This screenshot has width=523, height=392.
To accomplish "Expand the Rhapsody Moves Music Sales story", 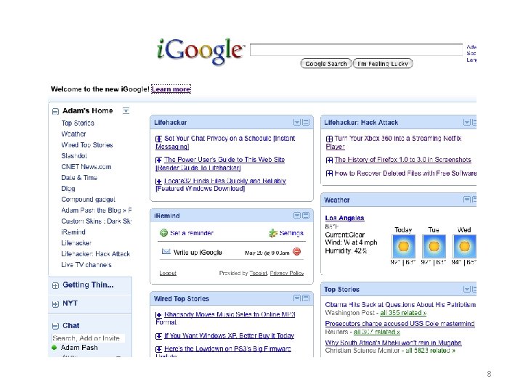I will (159, 314).
